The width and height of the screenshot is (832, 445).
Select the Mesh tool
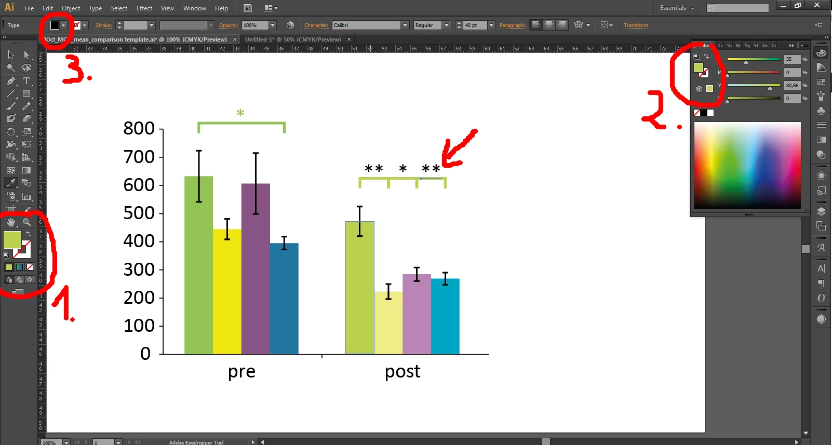(11, 170)
